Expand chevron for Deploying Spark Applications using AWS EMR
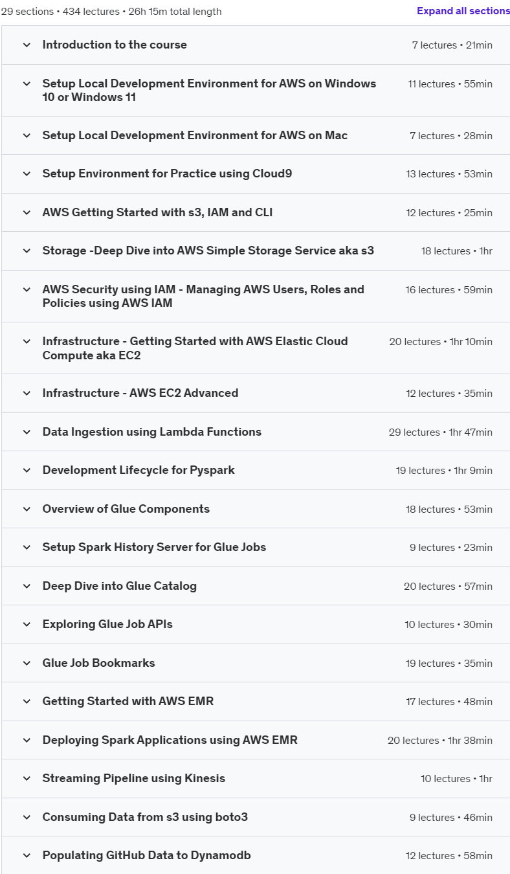Image resolution: width=510 pixels, height=874 pixels. pyautogui.click(x=27, y=740)
